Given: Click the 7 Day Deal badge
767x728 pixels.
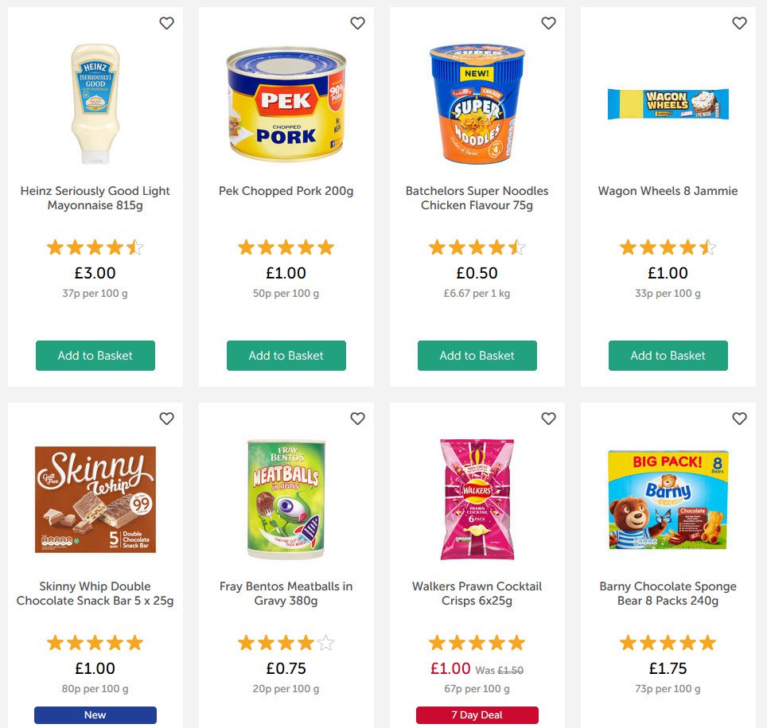Looking at the screenshot, I should (477, 715).
